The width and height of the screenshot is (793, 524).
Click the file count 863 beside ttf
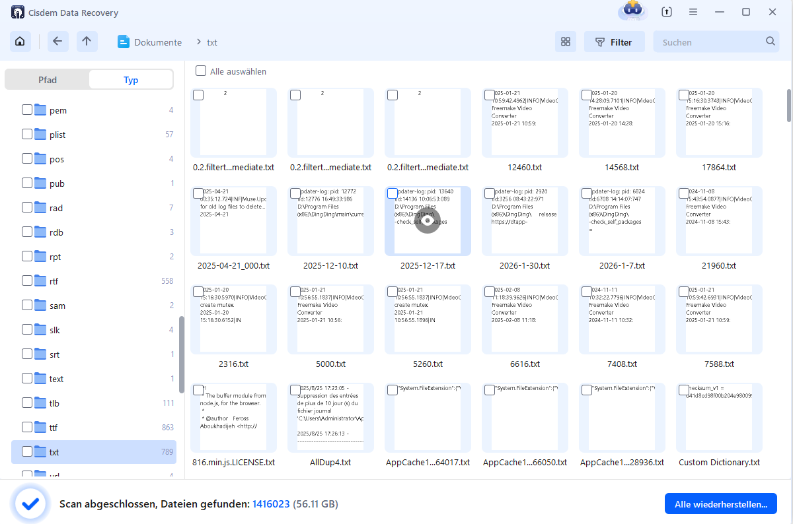click(x=168, y=428)
